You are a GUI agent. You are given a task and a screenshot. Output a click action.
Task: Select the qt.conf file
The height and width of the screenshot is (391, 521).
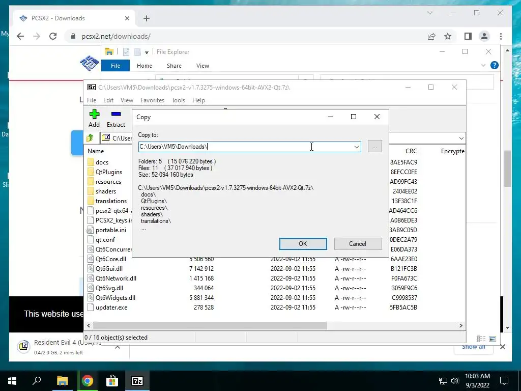pos(105,240)
